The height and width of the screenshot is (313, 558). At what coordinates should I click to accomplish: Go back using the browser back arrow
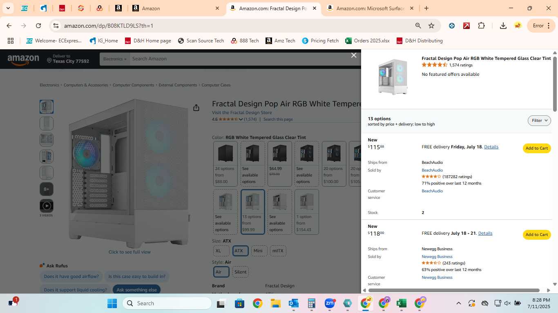point(9,26)
